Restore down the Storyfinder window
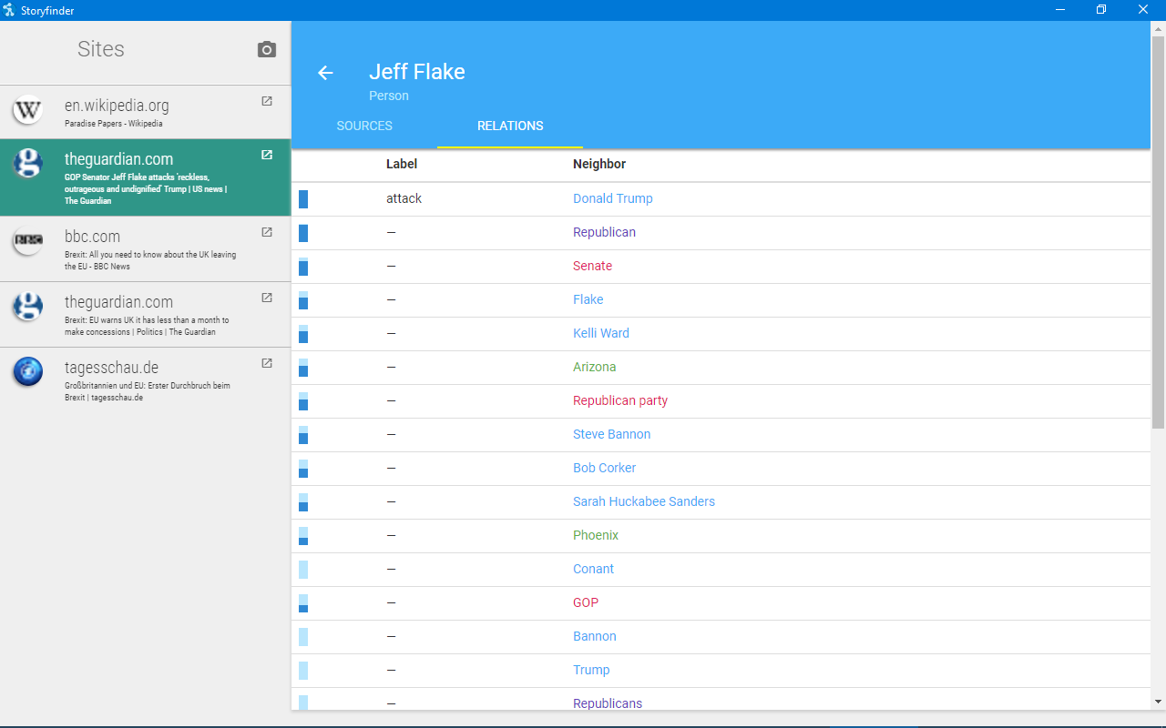 coord(1101,10)
